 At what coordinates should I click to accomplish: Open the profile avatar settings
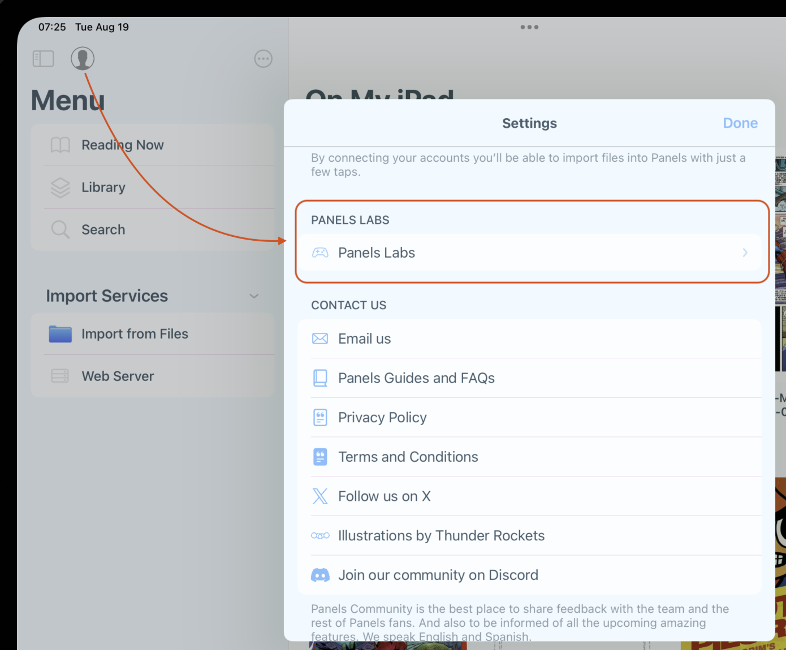[83, 59]
